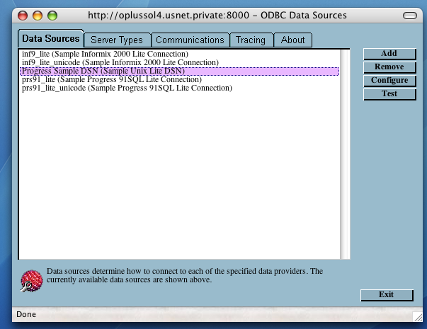Show the About tab
This screenshot has height=329, width=427.
click(292, 40)
